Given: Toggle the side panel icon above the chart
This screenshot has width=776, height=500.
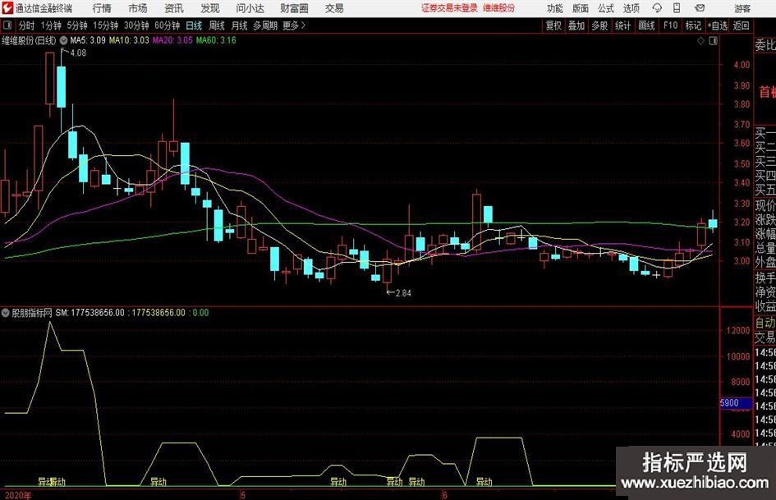Looking at the screenshot, I should [x=713, y=41].
